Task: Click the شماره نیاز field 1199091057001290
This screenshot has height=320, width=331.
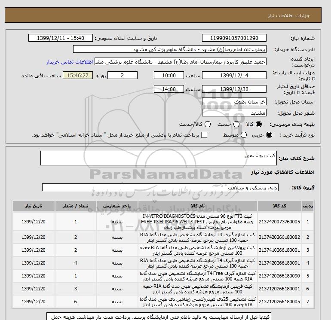Action: click(x=234, y=38)
